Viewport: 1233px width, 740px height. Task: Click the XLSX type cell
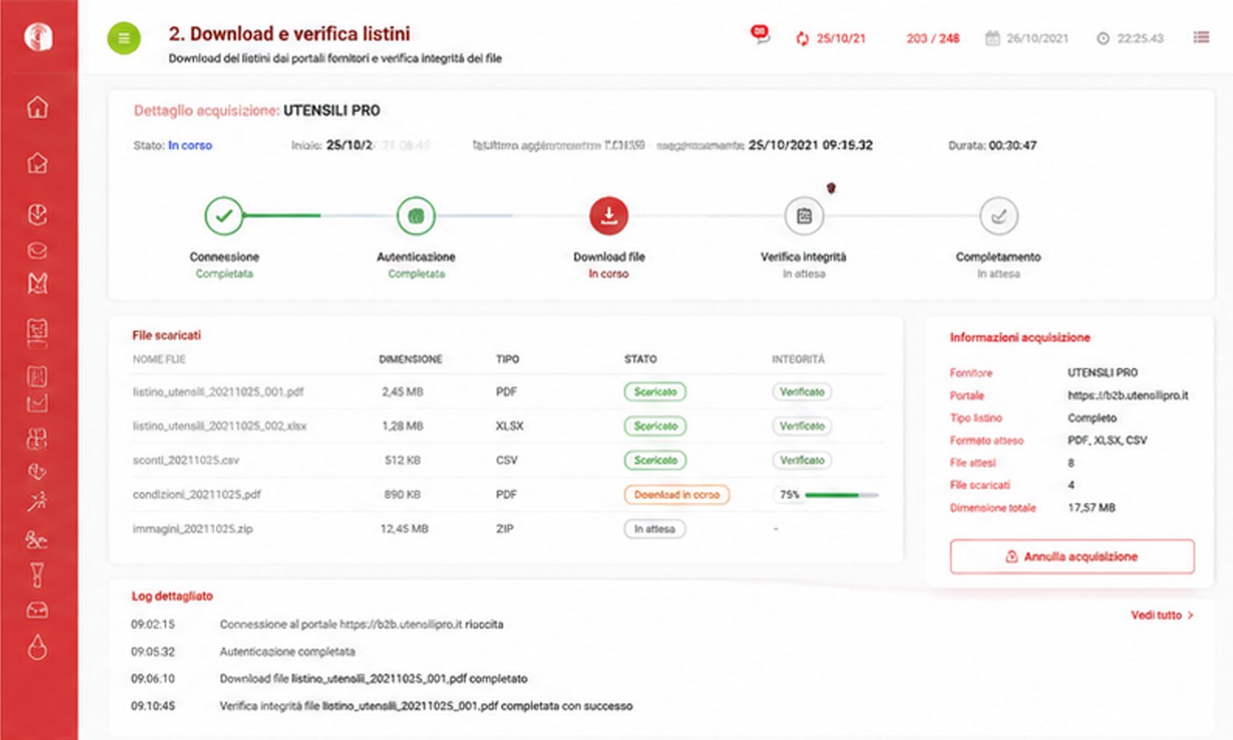509,426
